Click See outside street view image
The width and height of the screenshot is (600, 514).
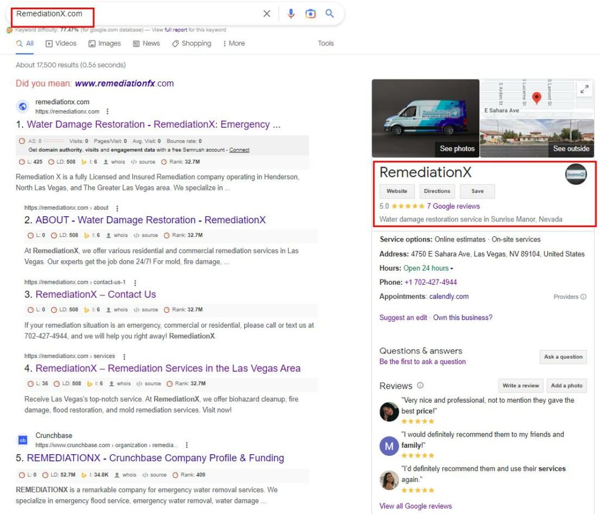571,148
